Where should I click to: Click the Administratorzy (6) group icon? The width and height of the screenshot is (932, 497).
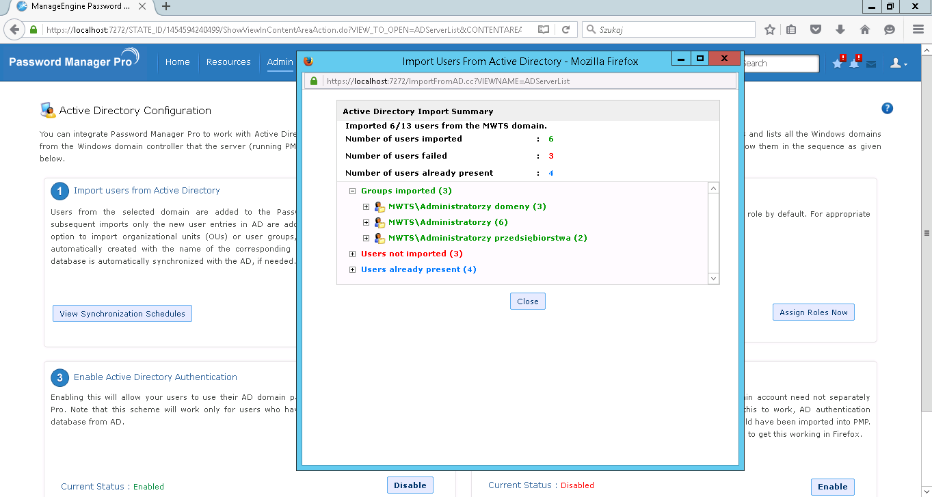[x=380, y=222]
